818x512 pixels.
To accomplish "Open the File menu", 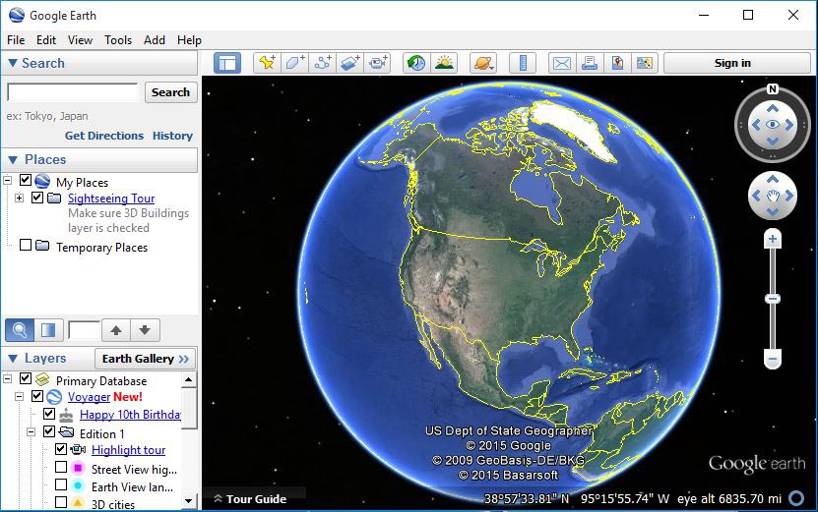I will pos(16,40).
